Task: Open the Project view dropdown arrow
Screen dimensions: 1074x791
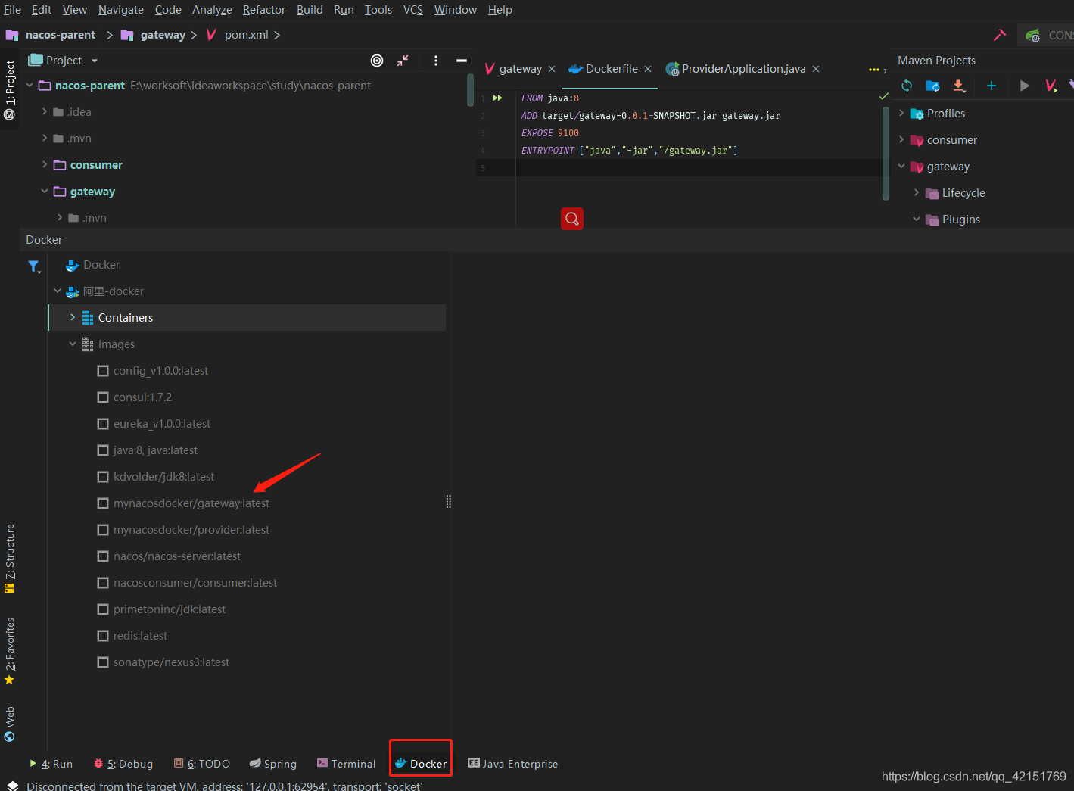Action: (x=95, y=61)
